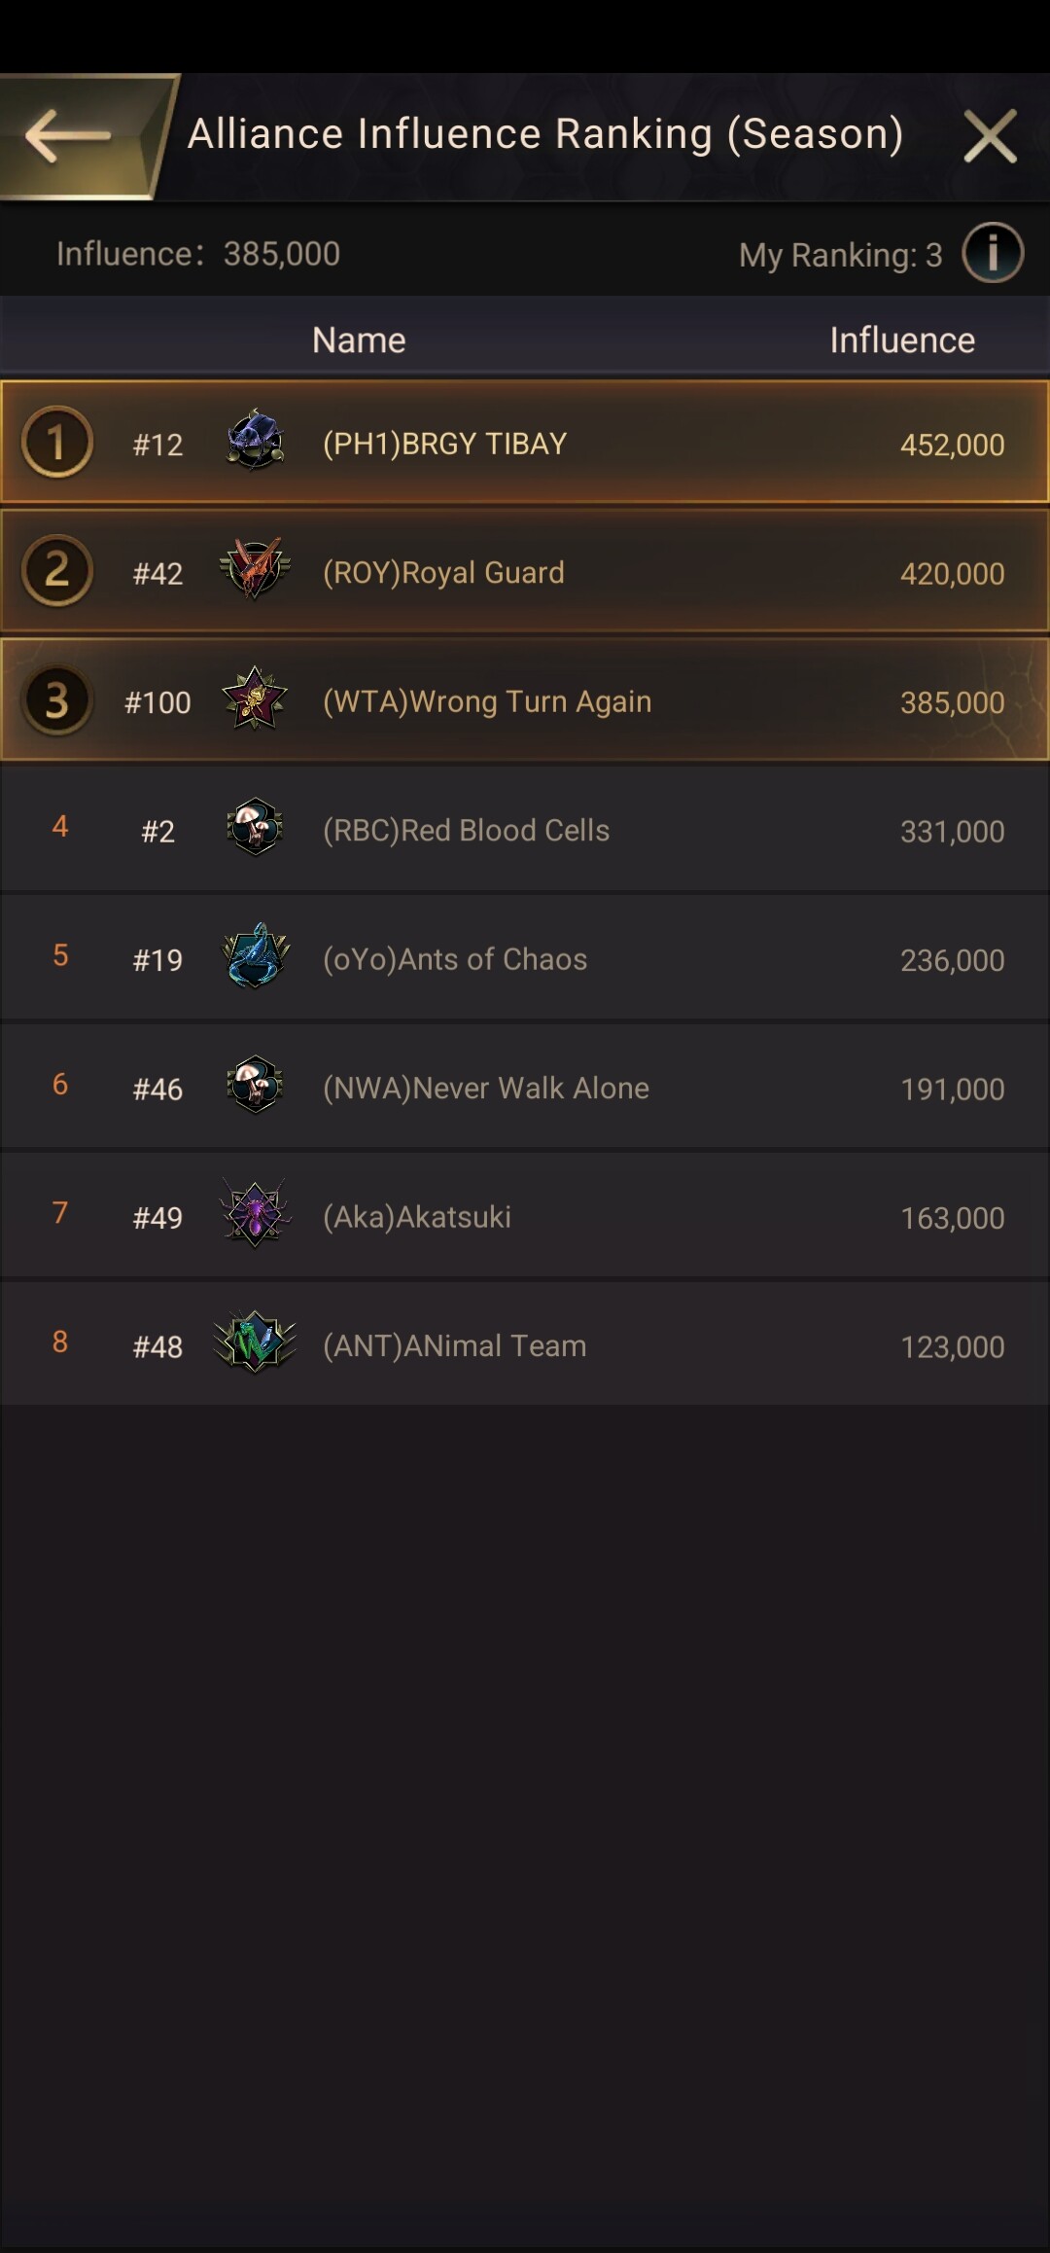Close the Alliance Influence Ranking window

[990, 136]
